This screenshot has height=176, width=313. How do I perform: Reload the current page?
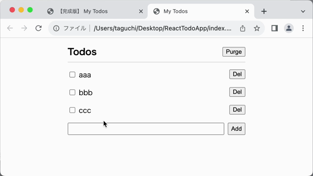point(39,28)
